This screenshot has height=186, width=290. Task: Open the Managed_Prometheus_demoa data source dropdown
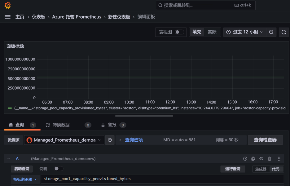tap(64, 140)
